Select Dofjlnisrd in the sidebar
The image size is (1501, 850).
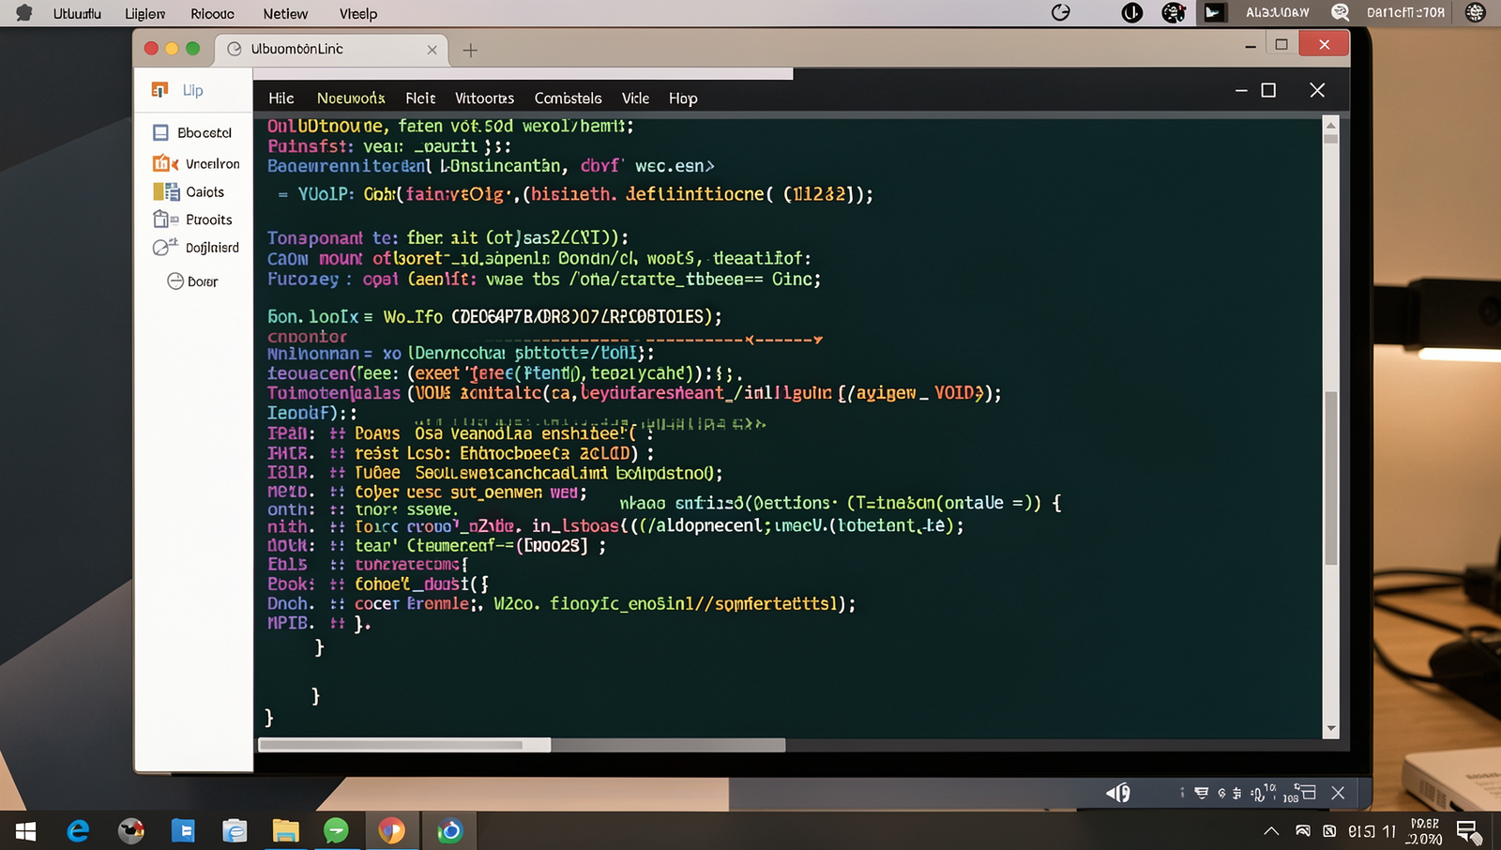pyautogui.click(x=212, y=248)
